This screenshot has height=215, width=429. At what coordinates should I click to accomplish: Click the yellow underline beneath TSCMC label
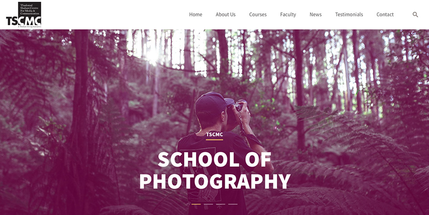point(214,140)
